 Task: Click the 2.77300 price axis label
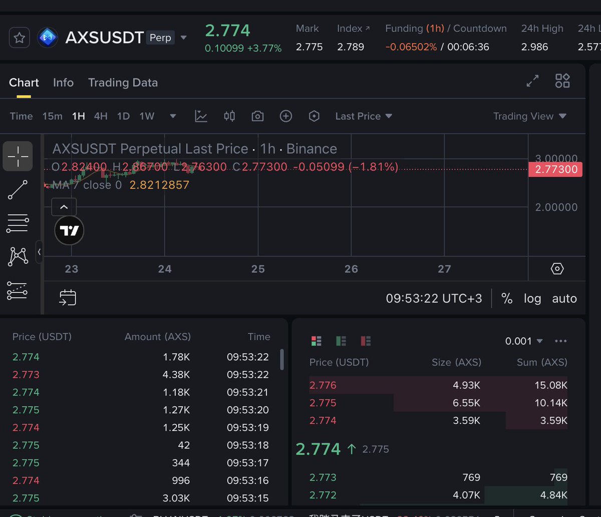(555, 169)
